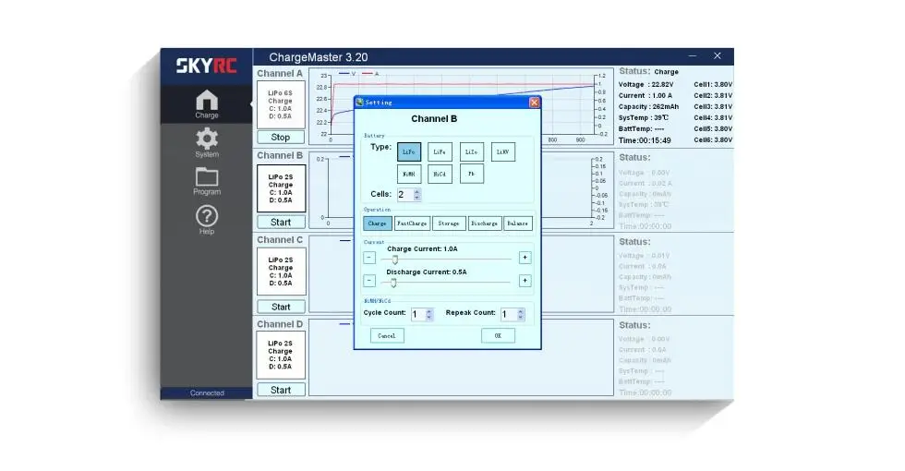Image resolution: width=905 pixels, height=471 pixels.
Task: Click the Capacity : 262mAh reading
Action: (648, 107)
